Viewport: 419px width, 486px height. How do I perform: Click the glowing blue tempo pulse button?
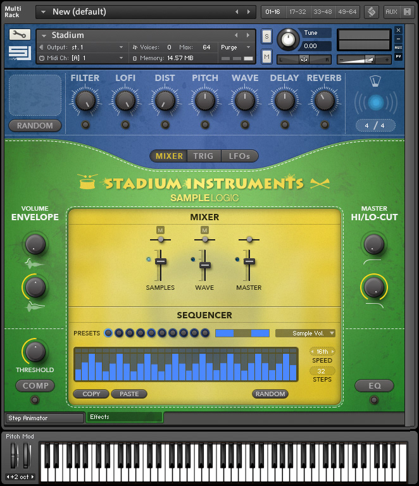(x=375, y=103)
